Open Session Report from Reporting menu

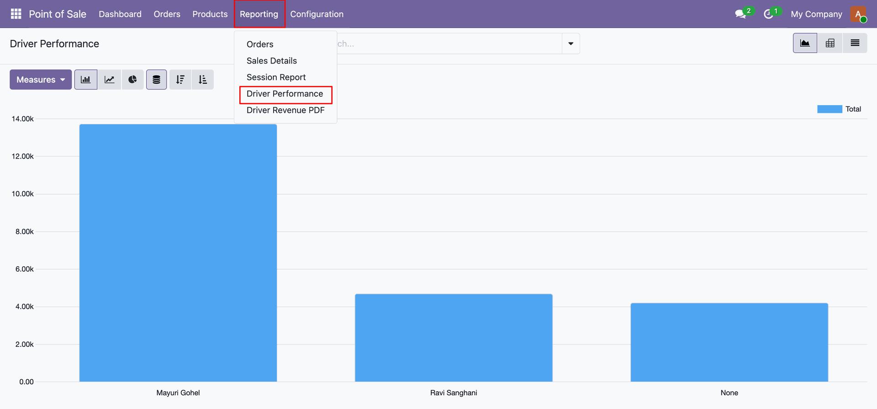[276, 77]
